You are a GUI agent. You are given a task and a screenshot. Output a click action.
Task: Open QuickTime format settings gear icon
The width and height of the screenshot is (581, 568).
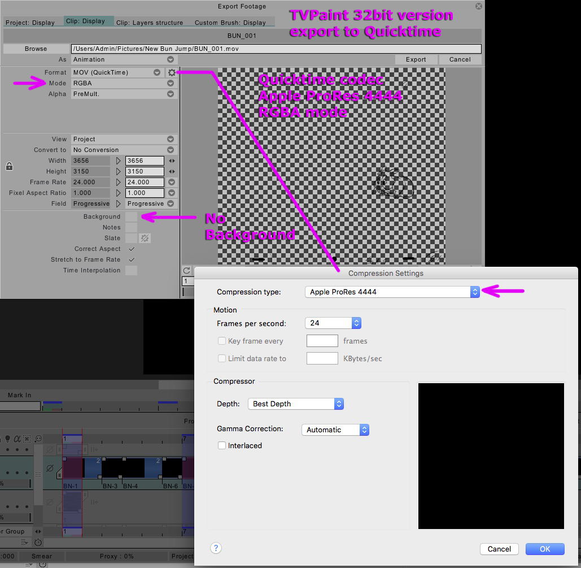coord(172,73)
